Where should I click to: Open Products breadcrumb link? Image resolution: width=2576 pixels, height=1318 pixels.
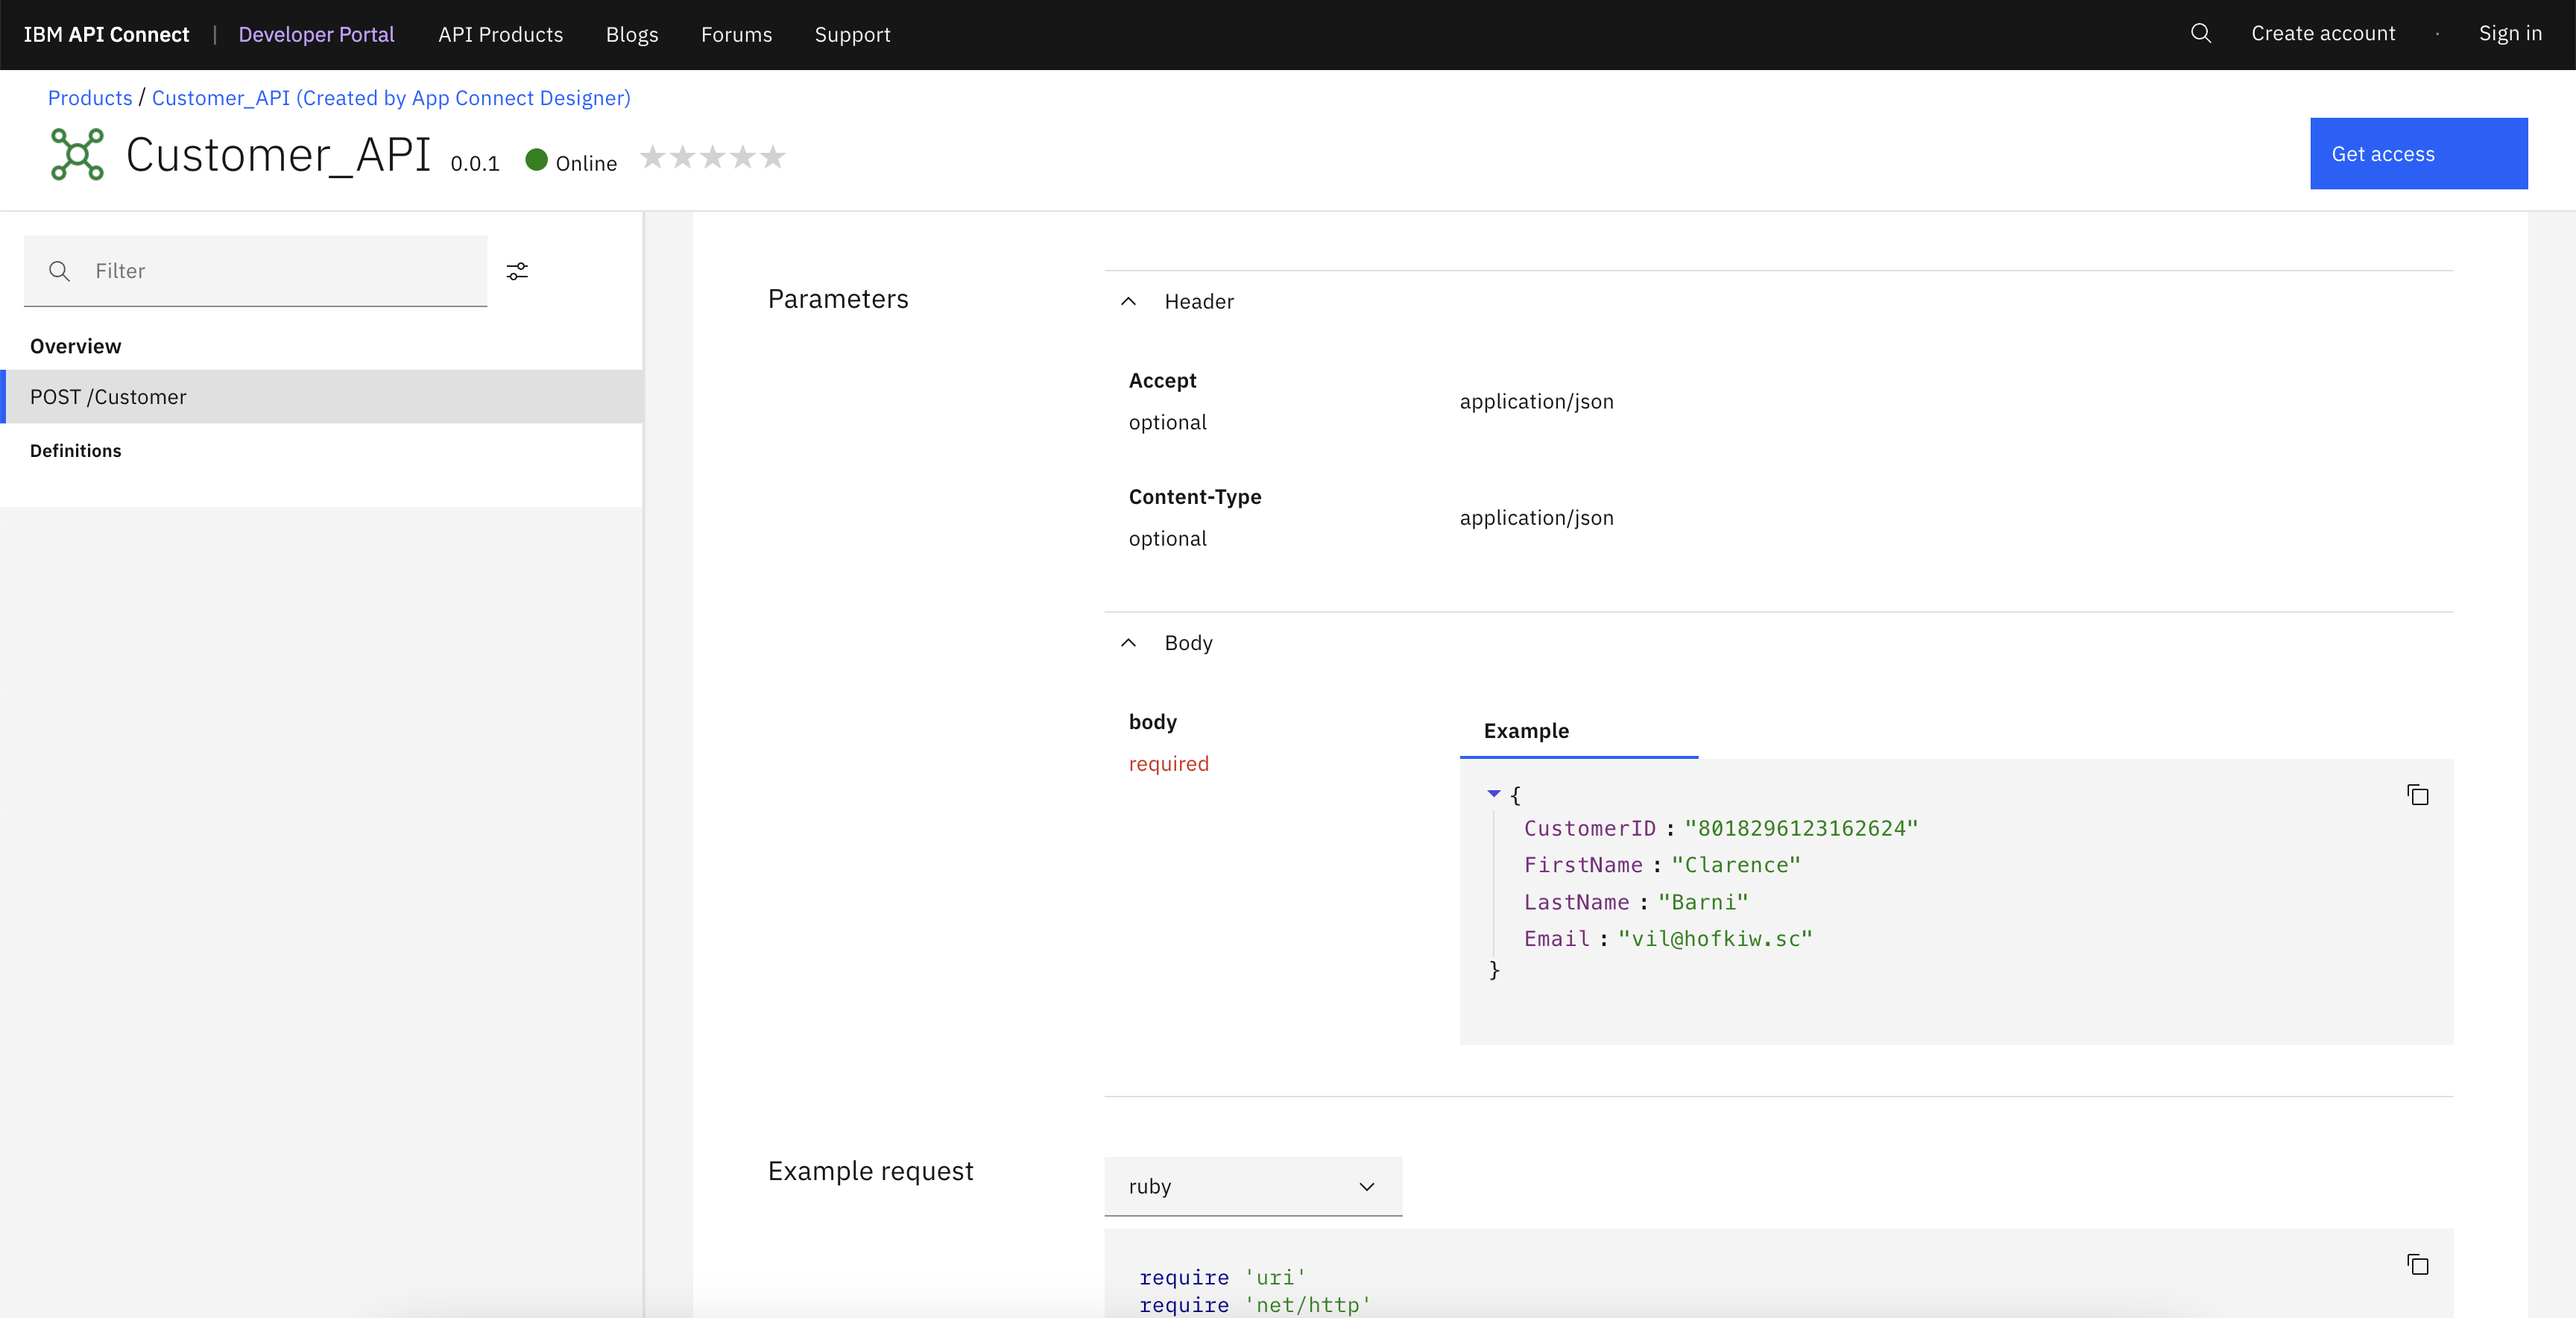(x=90, y=98)
